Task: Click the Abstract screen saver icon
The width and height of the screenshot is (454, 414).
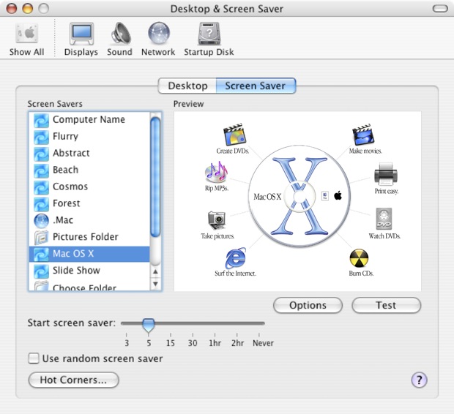Action: [41, 154]
